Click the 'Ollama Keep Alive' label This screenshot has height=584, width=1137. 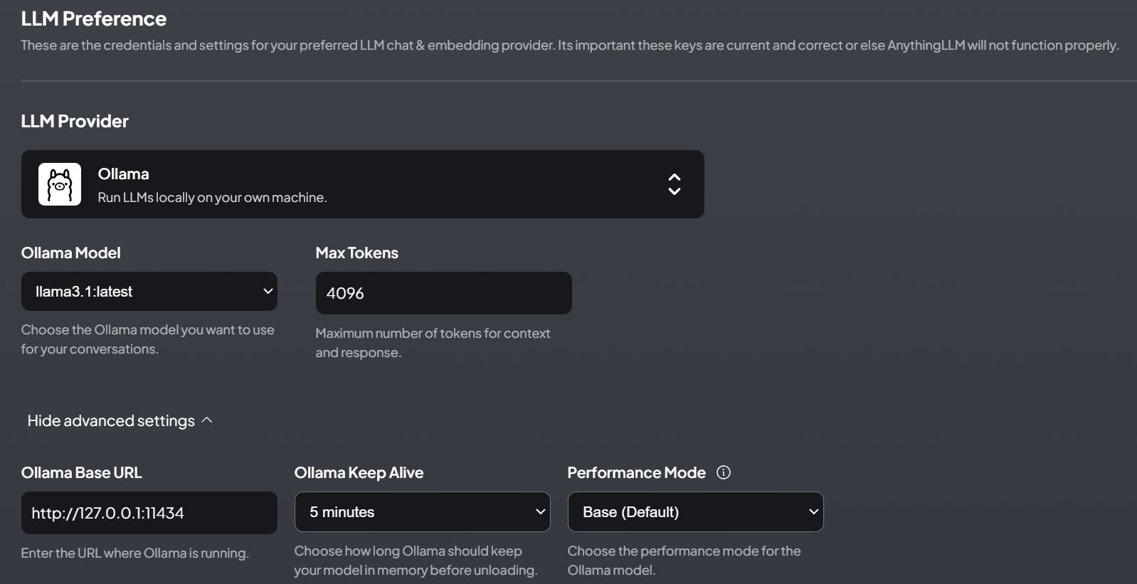point(359,472)
